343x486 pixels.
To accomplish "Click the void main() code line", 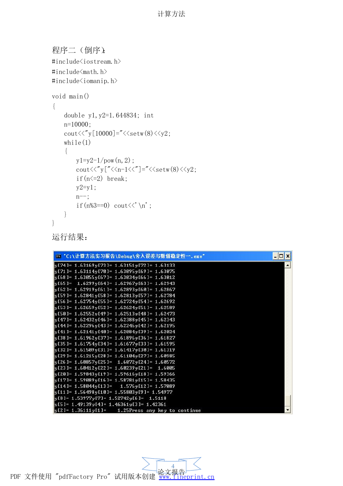I will click(70, 97).
